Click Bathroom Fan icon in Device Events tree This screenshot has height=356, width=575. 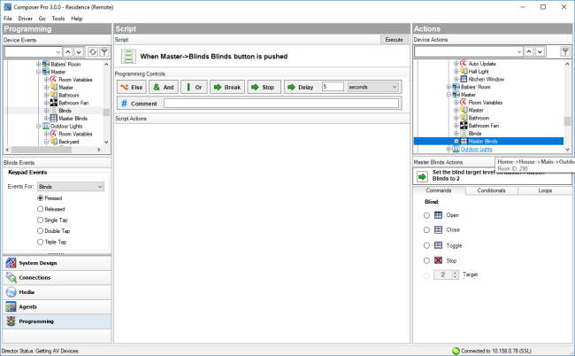click(54, 103)
